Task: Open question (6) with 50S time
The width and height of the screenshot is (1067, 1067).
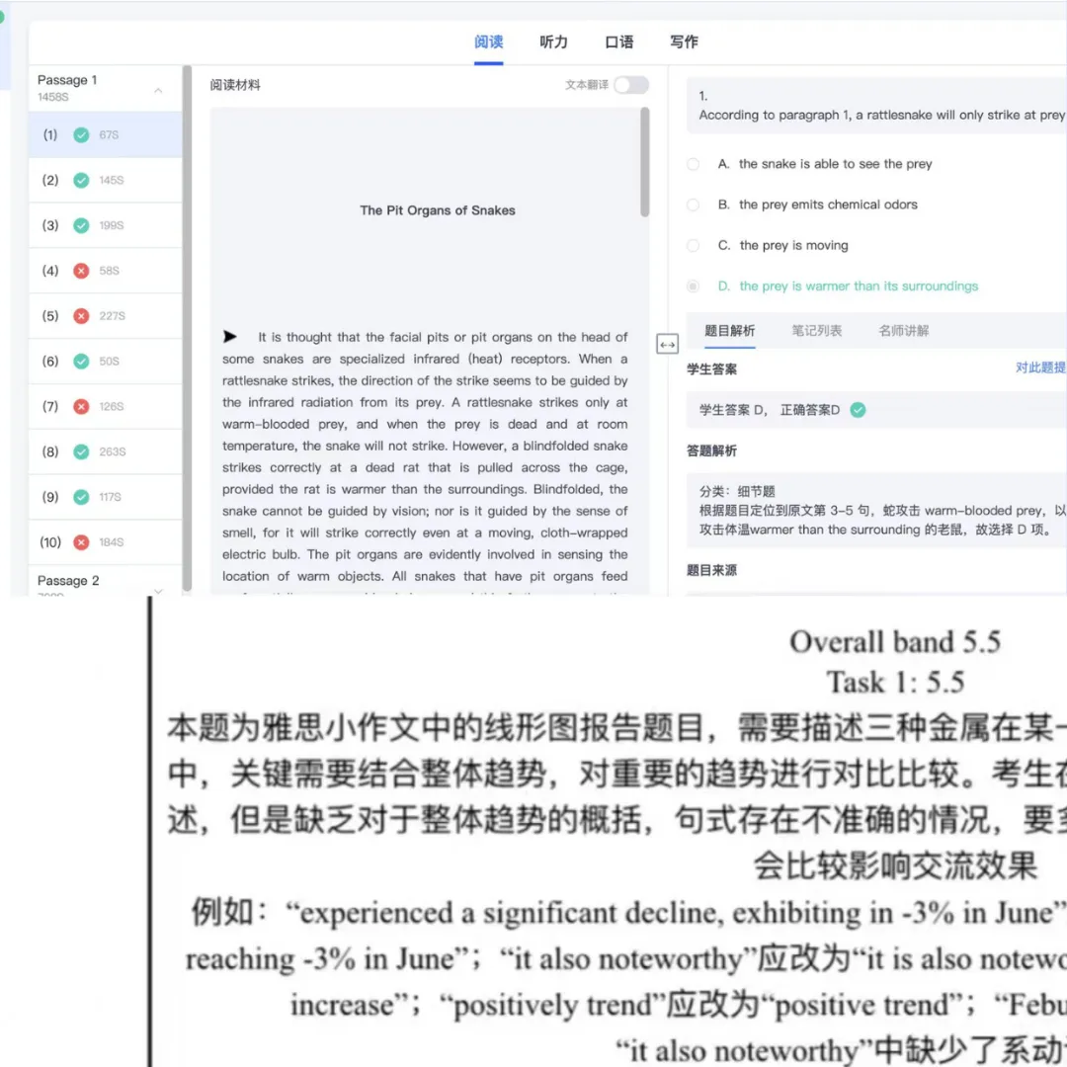Action: (106, 362)
